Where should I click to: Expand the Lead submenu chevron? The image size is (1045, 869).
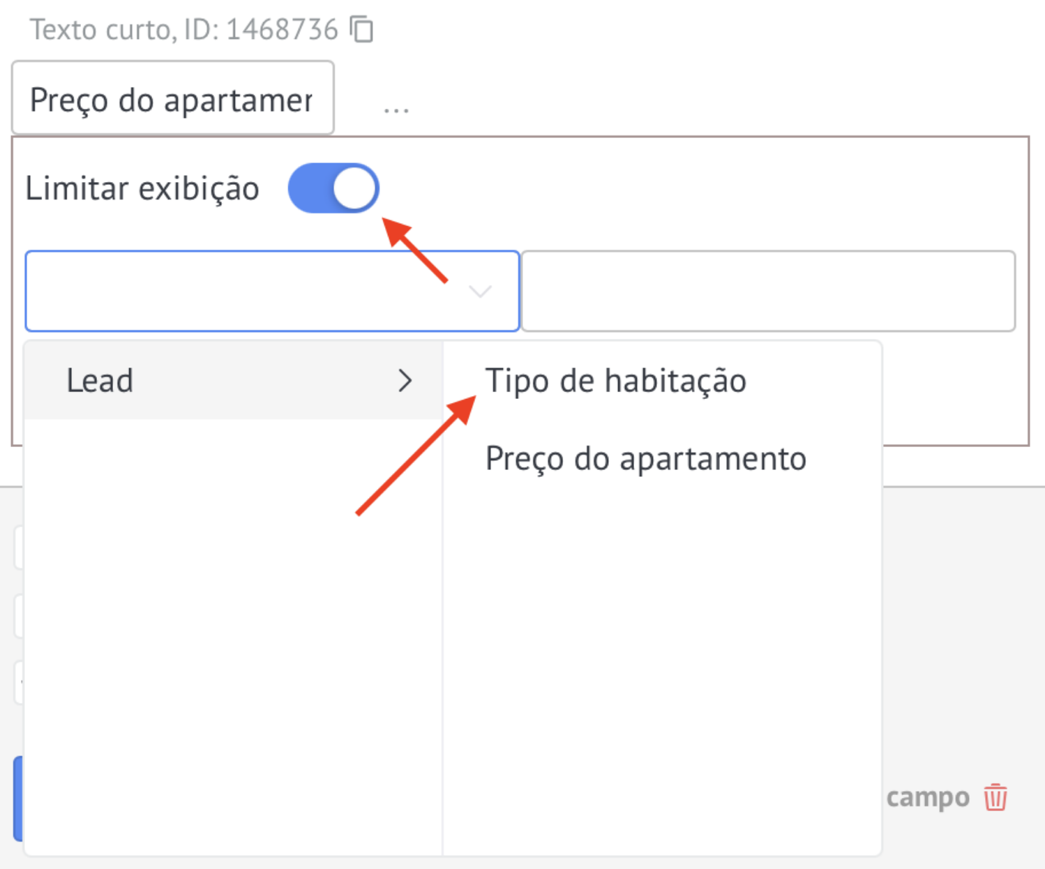pyautogui.click(x=405, y=381)
